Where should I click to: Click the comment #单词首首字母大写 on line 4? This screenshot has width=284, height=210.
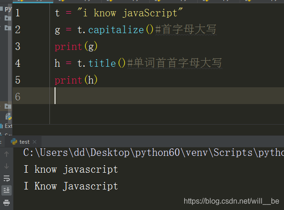[175, 63]
